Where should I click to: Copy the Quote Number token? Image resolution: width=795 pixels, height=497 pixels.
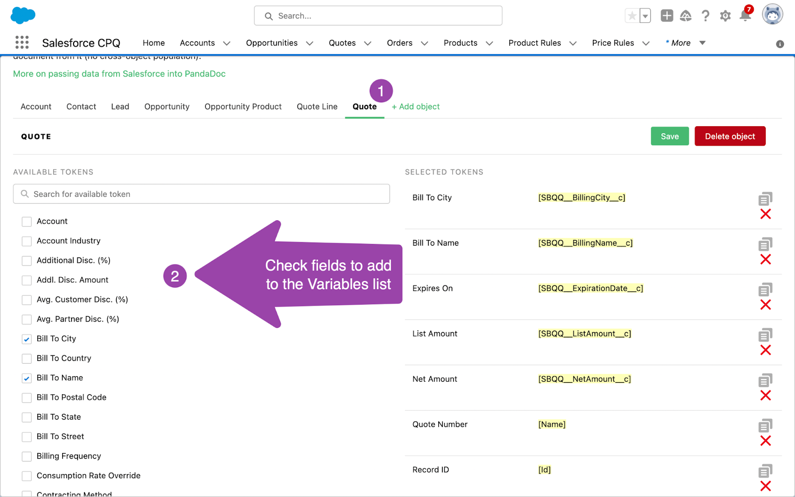[x=765, y=425]
